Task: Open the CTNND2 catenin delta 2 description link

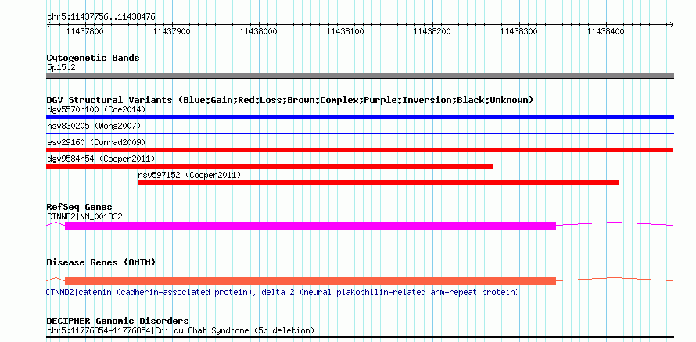Action: pyautogui.click(x=283, y=293)
